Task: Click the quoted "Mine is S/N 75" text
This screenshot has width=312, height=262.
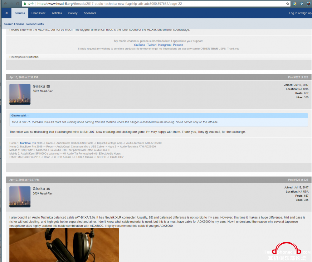Action: 115,122
